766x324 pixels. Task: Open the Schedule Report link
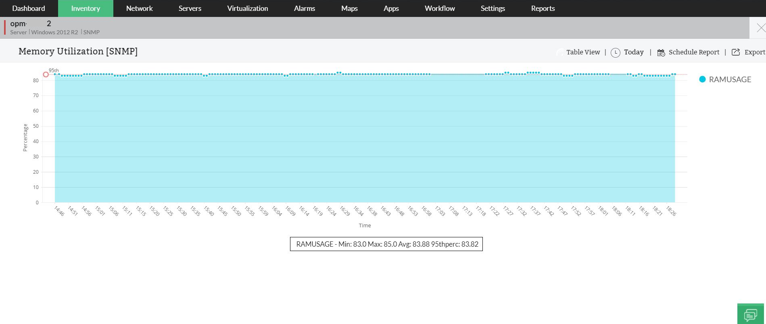pyautogui.click(x=694, y=52)
